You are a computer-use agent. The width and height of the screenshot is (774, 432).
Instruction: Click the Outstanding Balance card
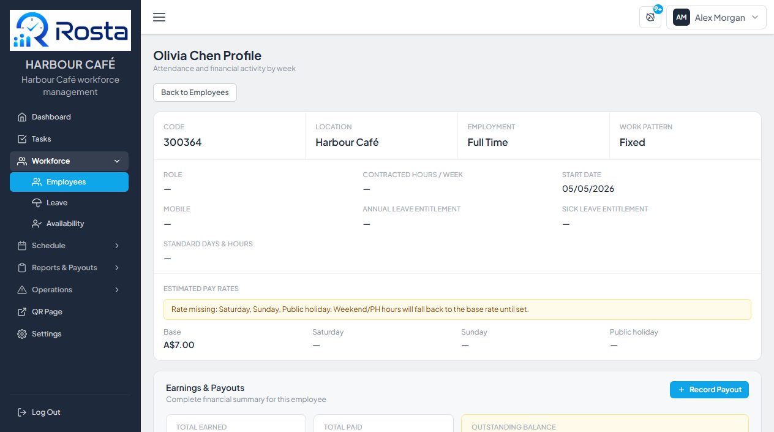pyautogui.click(x=605, y=423)
